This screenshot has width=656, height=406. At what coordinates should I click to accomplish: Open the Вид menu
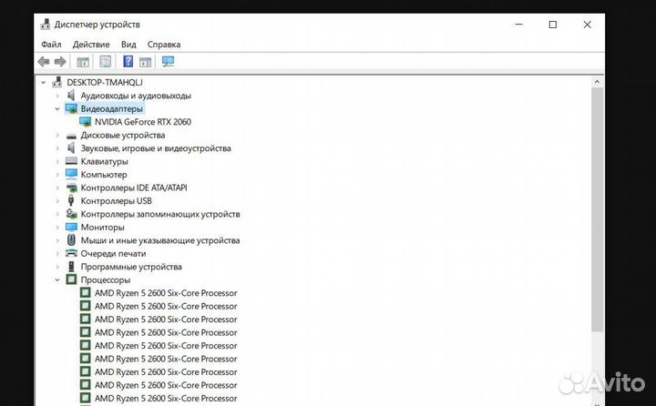[x=128, y=45]
